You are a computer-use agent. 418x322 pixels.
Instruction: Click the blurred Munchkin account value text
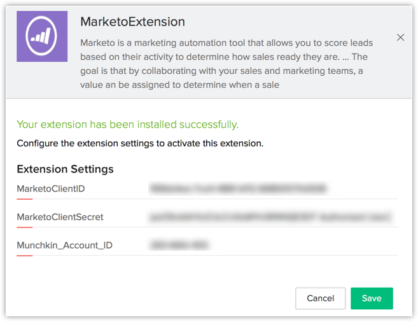point(178,245)
